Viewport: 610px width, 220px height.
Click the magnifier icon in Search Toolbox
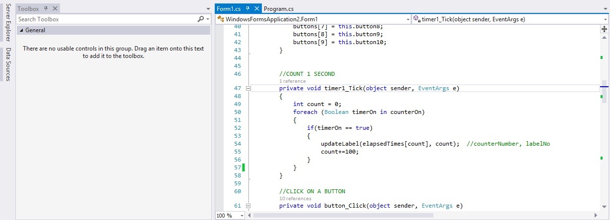point(200,19)
